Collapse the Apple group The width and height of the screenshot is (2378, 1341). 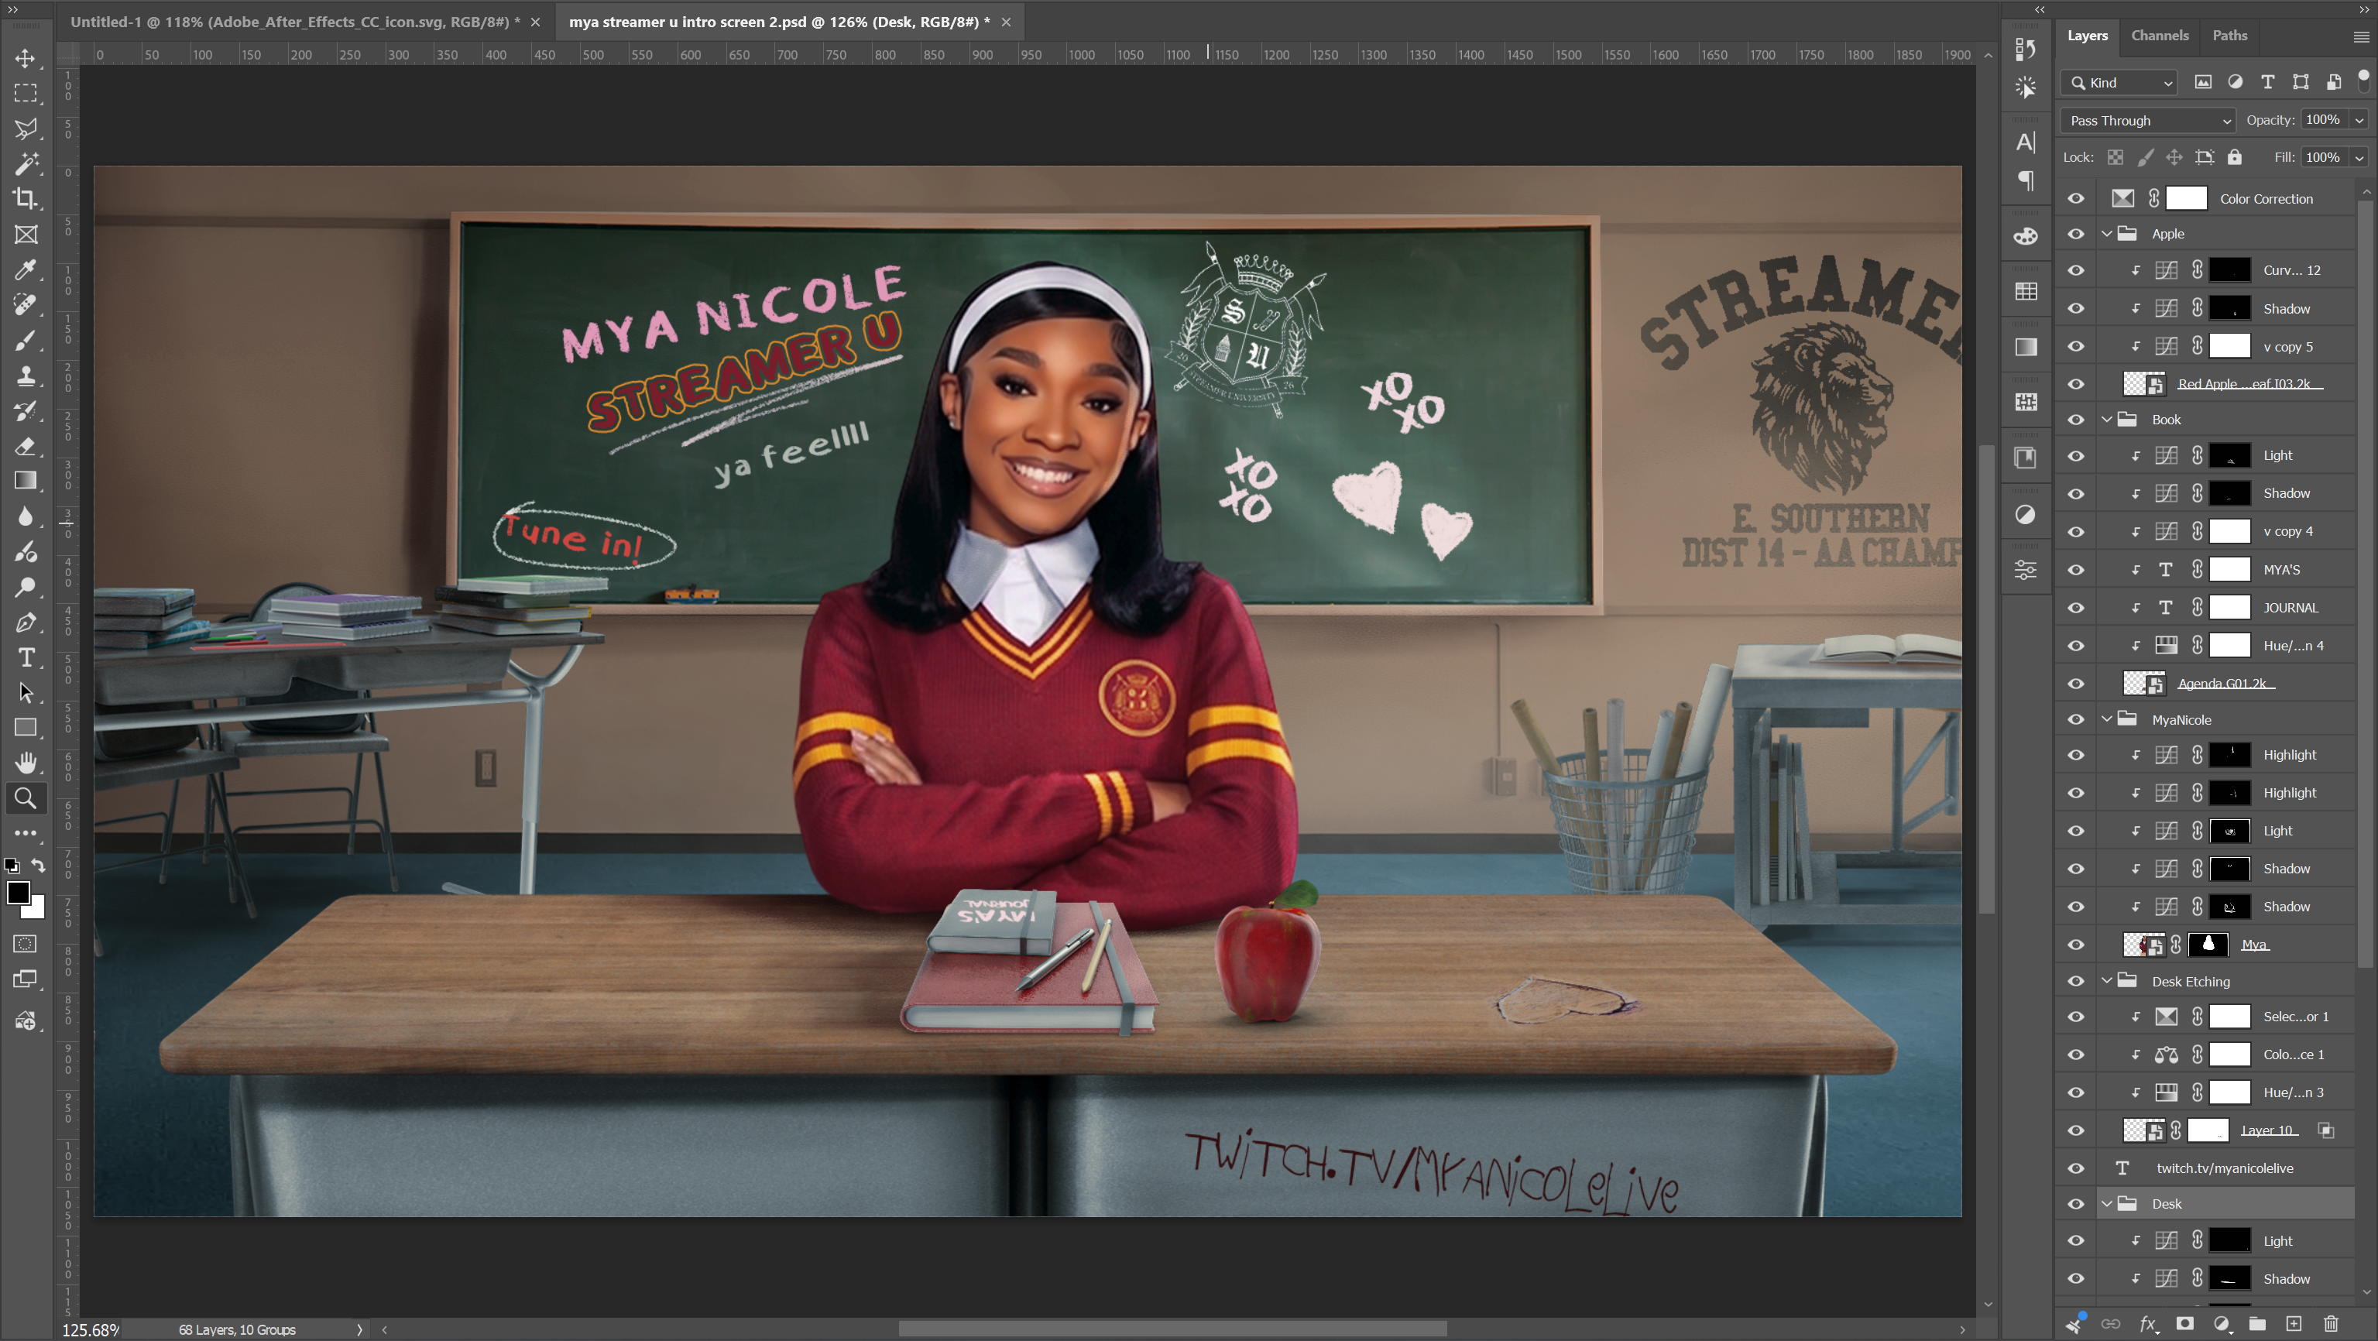[x=2107, y=235]
